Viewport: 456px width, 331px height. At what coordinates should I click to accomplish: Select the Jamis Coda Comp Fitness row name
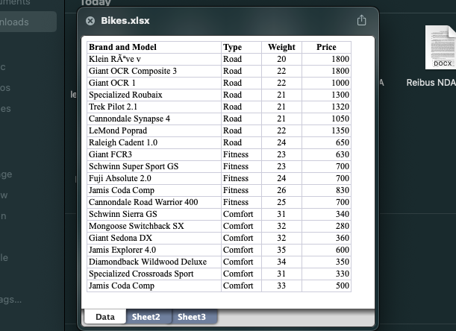click(x=154, y=190)
